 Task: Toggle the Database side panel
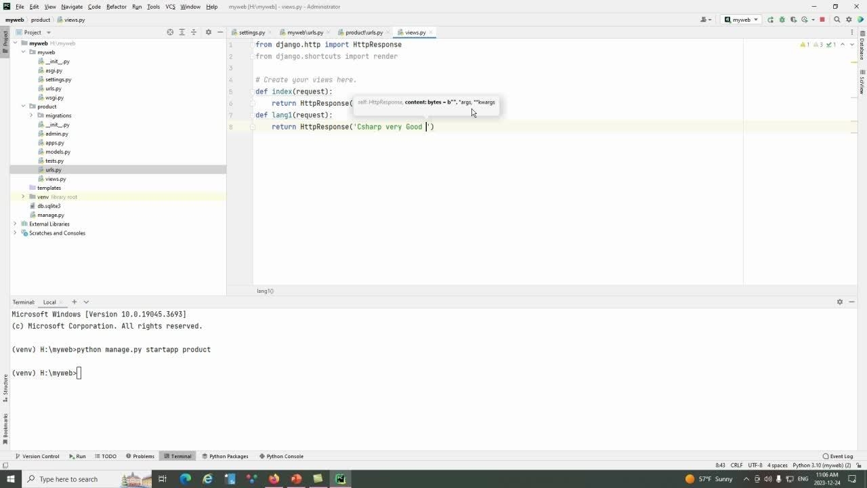pyautogui.click(x=862, y=49)
